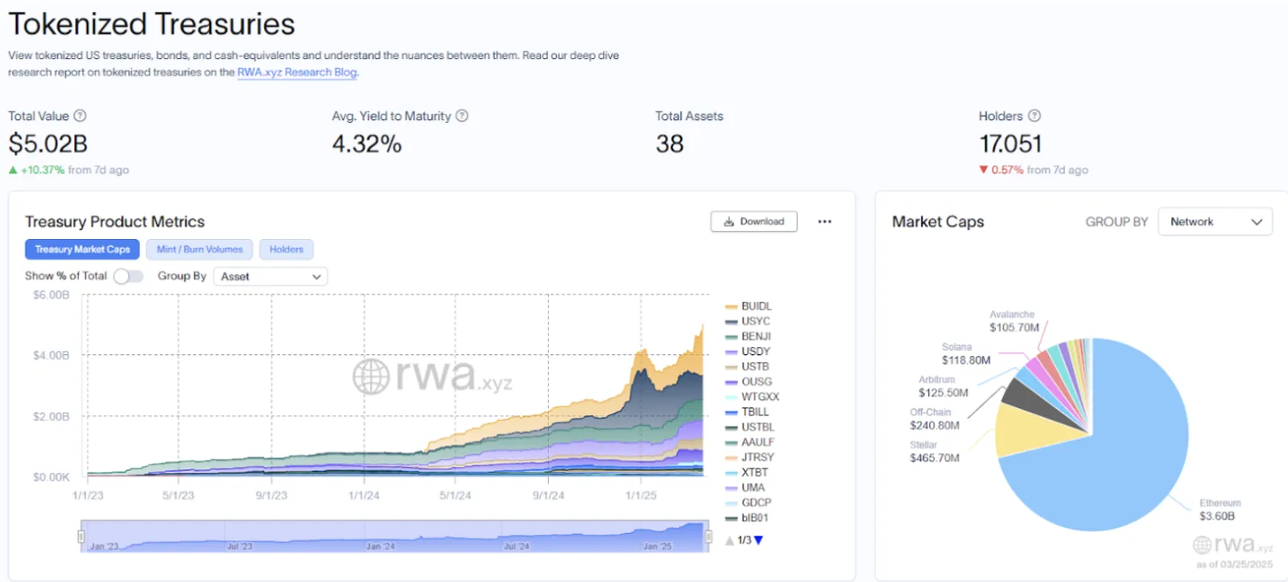Toggle the XTBT legend series
The image size is (1288, 582).
click(746, 473)
